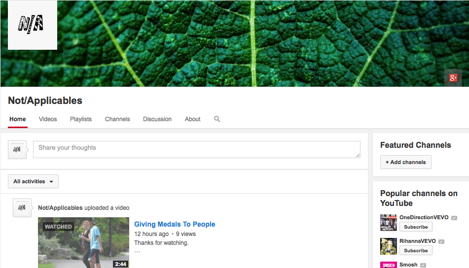Play the Giving Medals To People thumbnail

[83, 242]
